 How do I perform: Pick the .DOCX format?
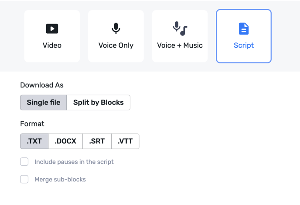click(x=65, y=141)
